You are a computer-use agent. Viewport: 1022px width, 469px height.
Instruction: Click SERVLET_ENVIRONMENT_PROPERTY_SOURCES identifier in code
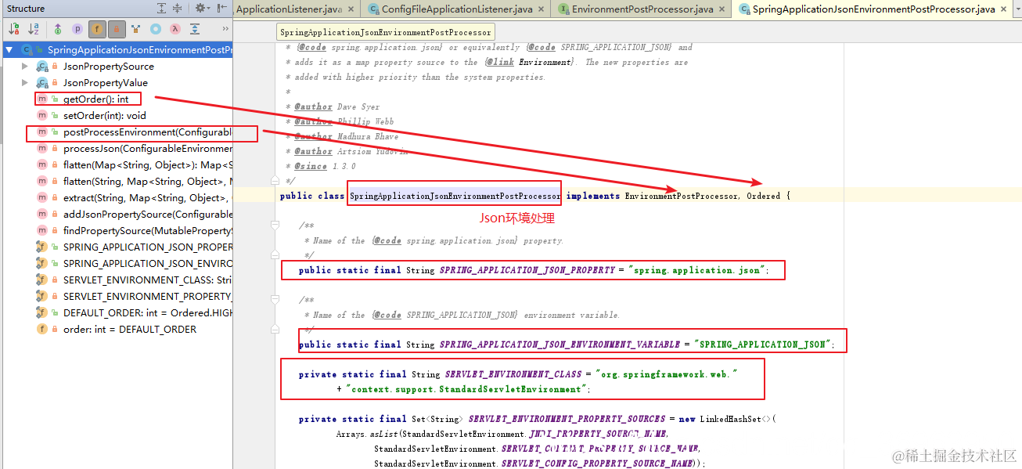tap(567, 419)
